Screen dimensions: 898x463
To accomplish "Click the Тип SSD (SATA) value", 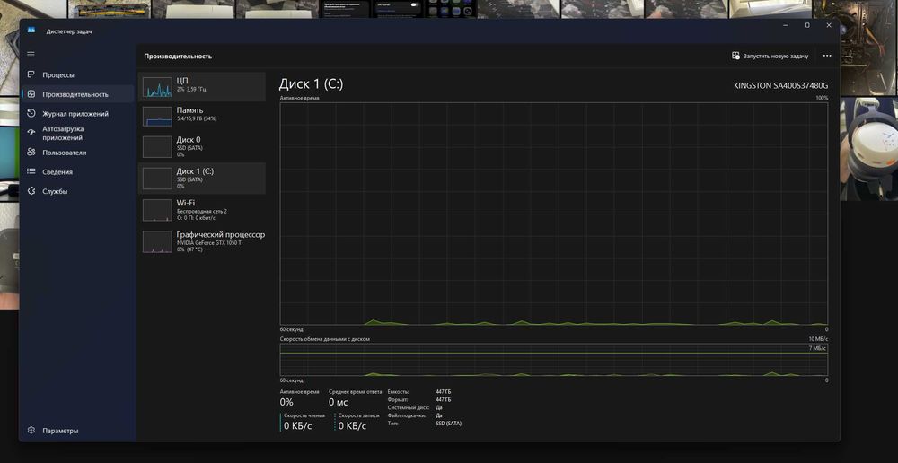I will coord(448,424).
